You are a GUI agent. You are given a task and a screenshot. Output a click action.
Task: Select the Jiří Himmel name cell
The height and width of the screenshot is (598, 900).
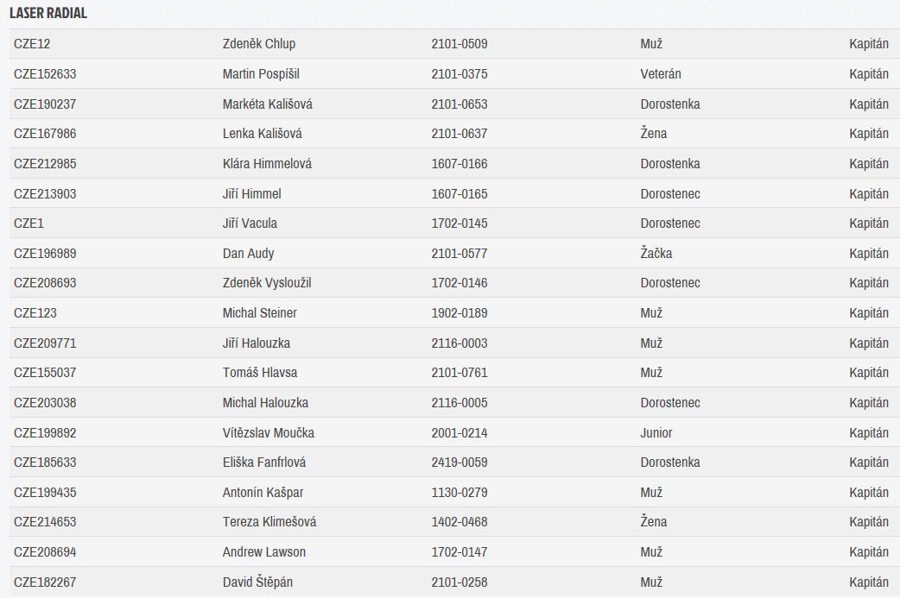252,194
